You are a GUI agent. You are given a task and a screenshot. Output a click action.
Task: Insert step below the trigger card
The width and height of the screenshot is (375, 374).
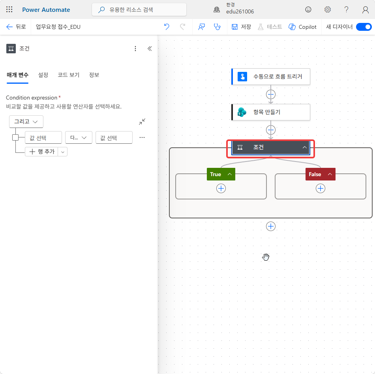(270, 94)
